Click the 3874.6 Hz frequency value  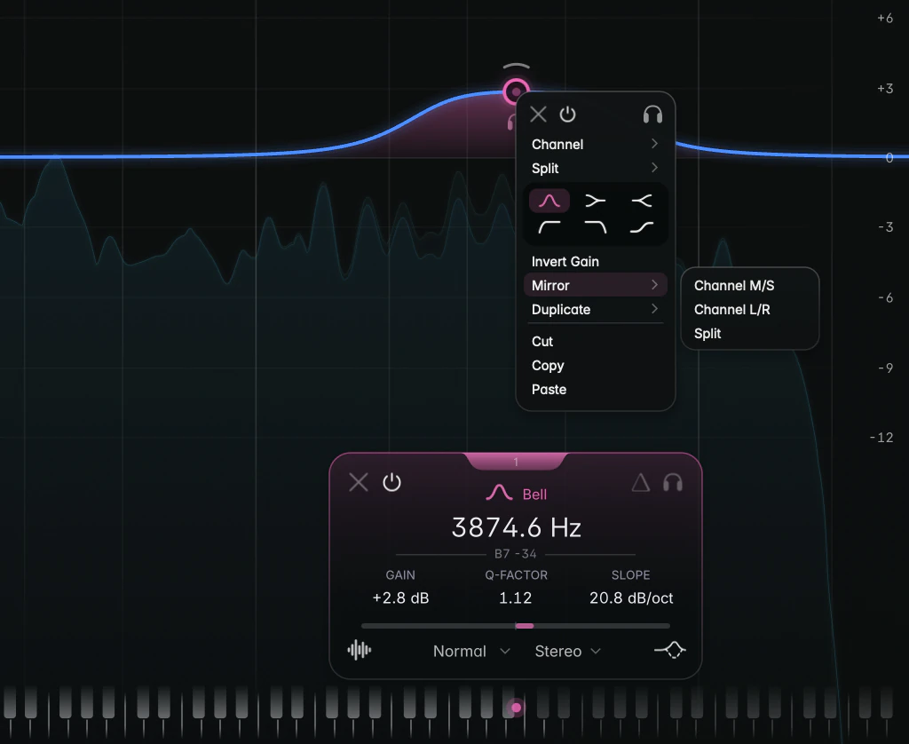click(x=516, y=527)
